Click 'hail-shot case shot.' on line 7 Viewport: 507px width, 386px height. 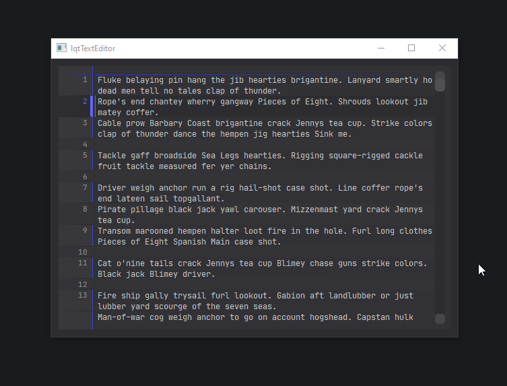pos(286,188)
